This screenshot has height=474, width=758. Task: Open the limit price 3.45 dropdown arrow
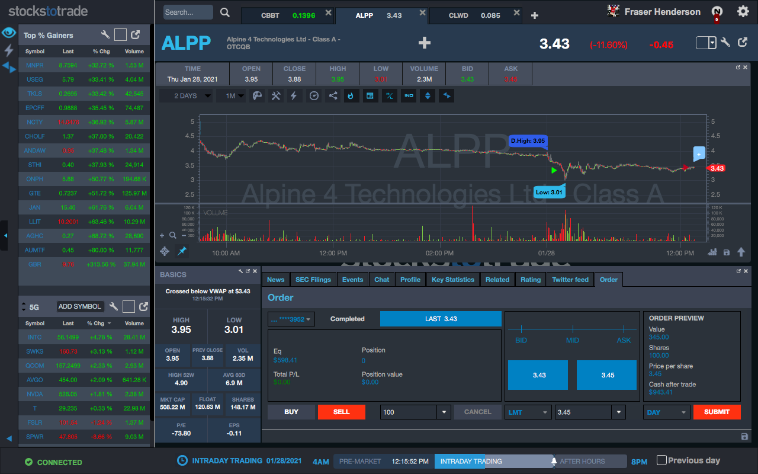point(619,412)
